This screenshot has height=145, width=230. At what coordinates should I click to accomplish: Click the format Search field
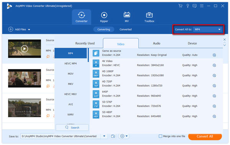pyautogui.click(x=72, y=127)
